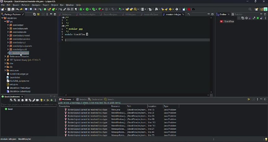Viewport: 268px width, 142px height.
Task: Click the Outline view menu dots
Action: 265,18
